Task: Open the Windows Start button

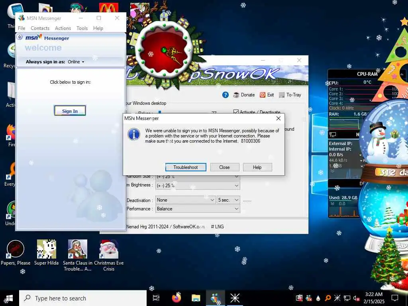Action: 9,298
